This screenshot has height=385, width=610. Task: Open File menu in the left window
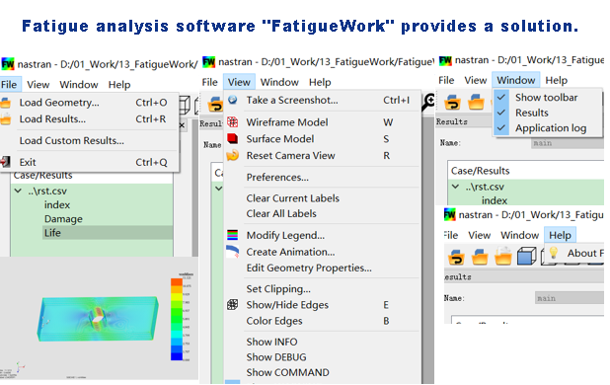pos(9,84)
